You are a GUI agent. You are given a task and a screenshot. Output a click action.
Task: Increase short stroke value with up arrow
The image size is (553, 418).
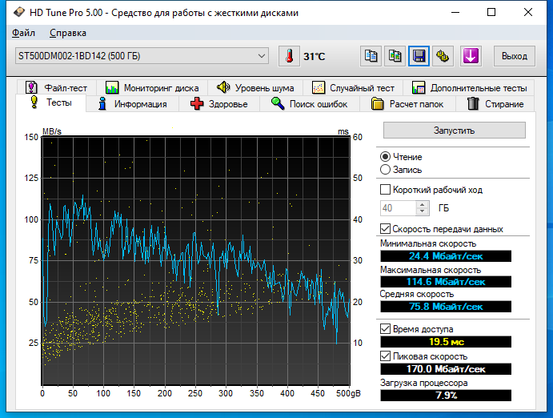(x=423, y=204)
